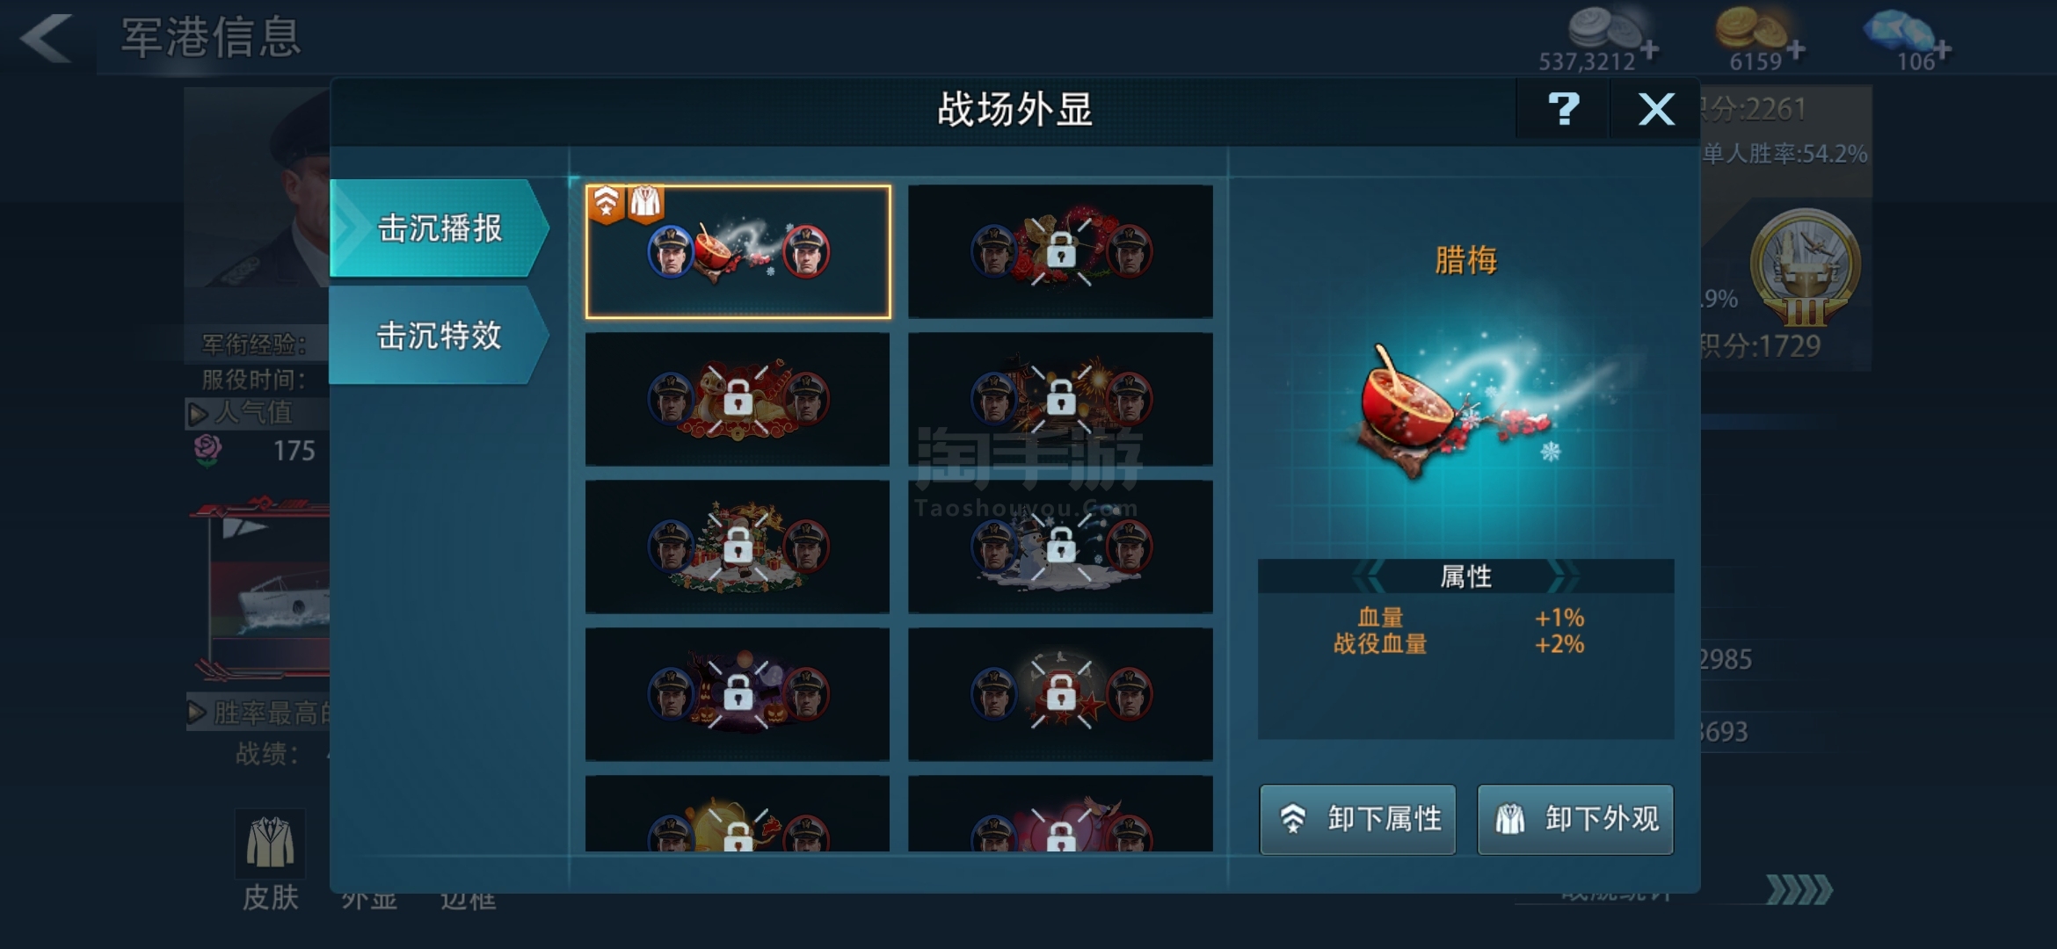This screenshot has height=949, width=2057.
Task: Select the locked rose wreath broadcast
Action: coord(1060,251)
